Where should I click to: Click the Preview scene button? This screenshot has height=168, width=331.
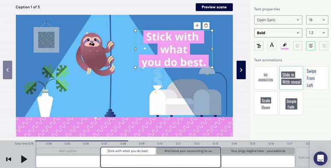(x=214, y=7)
